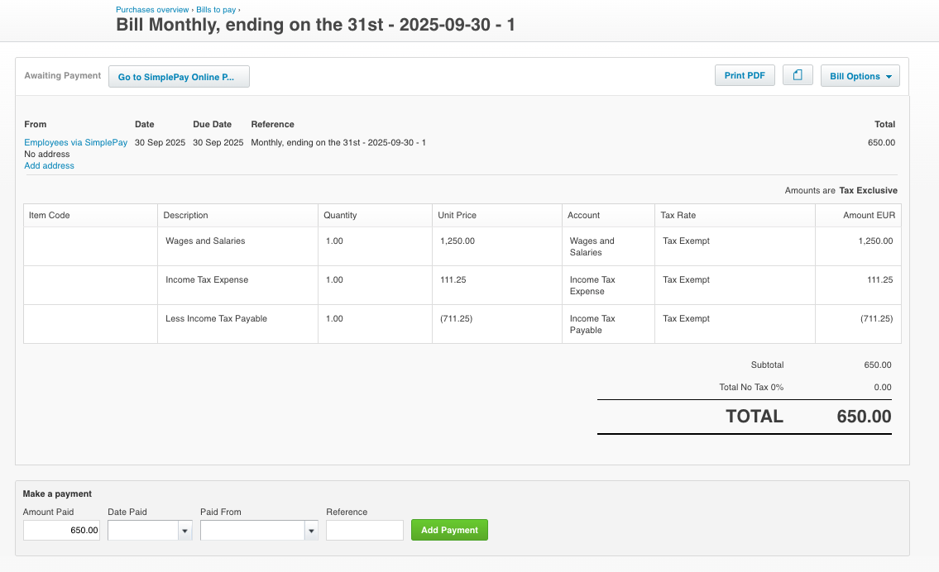Select the Wages and Salaries description cell
This screenshot has width=939, height=572.
pos(204,241)
